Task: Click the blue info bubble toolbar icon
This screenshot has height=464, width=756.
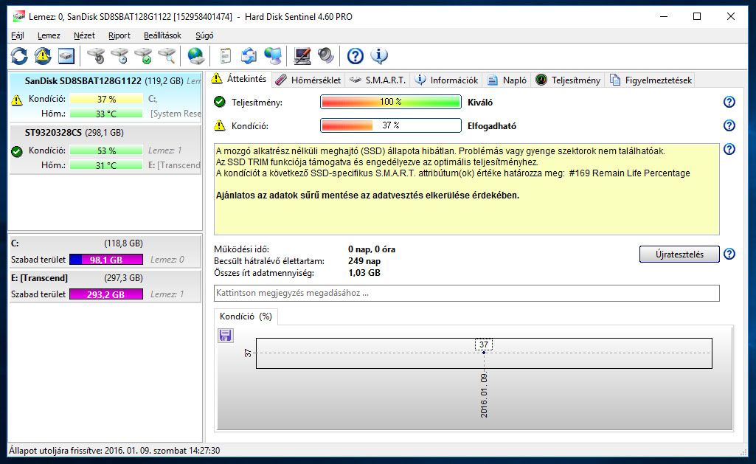Action: pos(379,56)
